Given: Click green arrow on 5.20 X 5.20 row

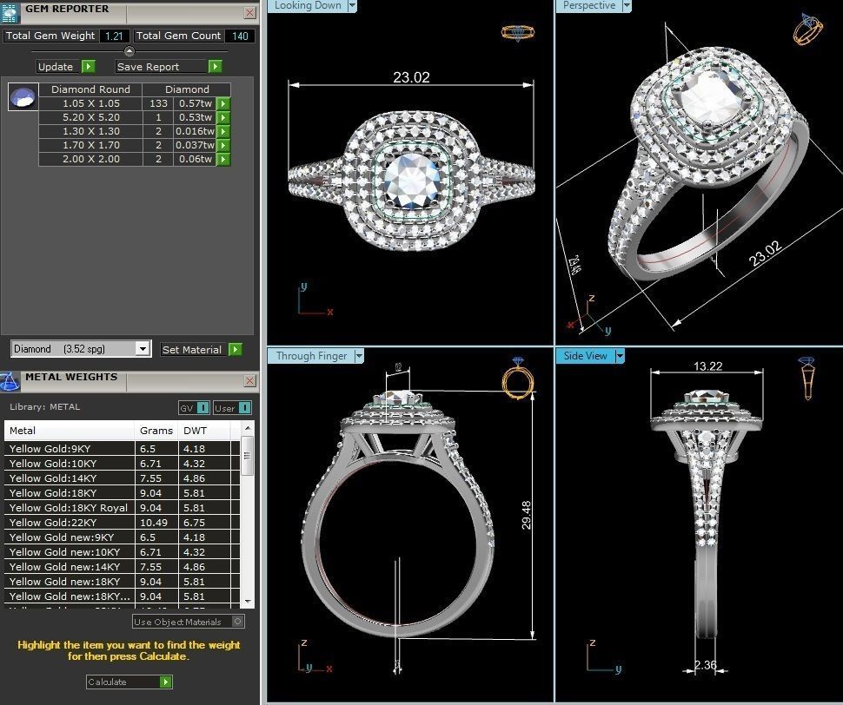Looking at the screenshot, I should tap(223, 117).
